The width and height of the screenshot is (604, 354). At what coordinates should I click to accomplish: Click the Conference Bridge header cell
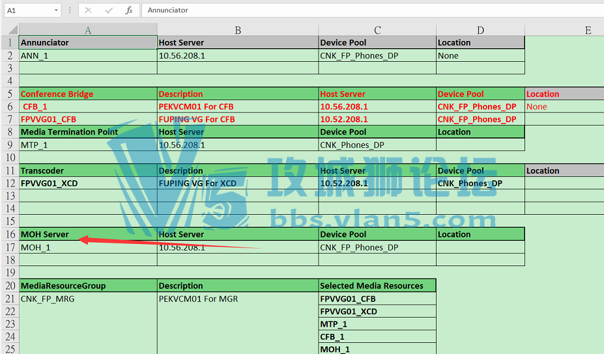coord(88,94)
